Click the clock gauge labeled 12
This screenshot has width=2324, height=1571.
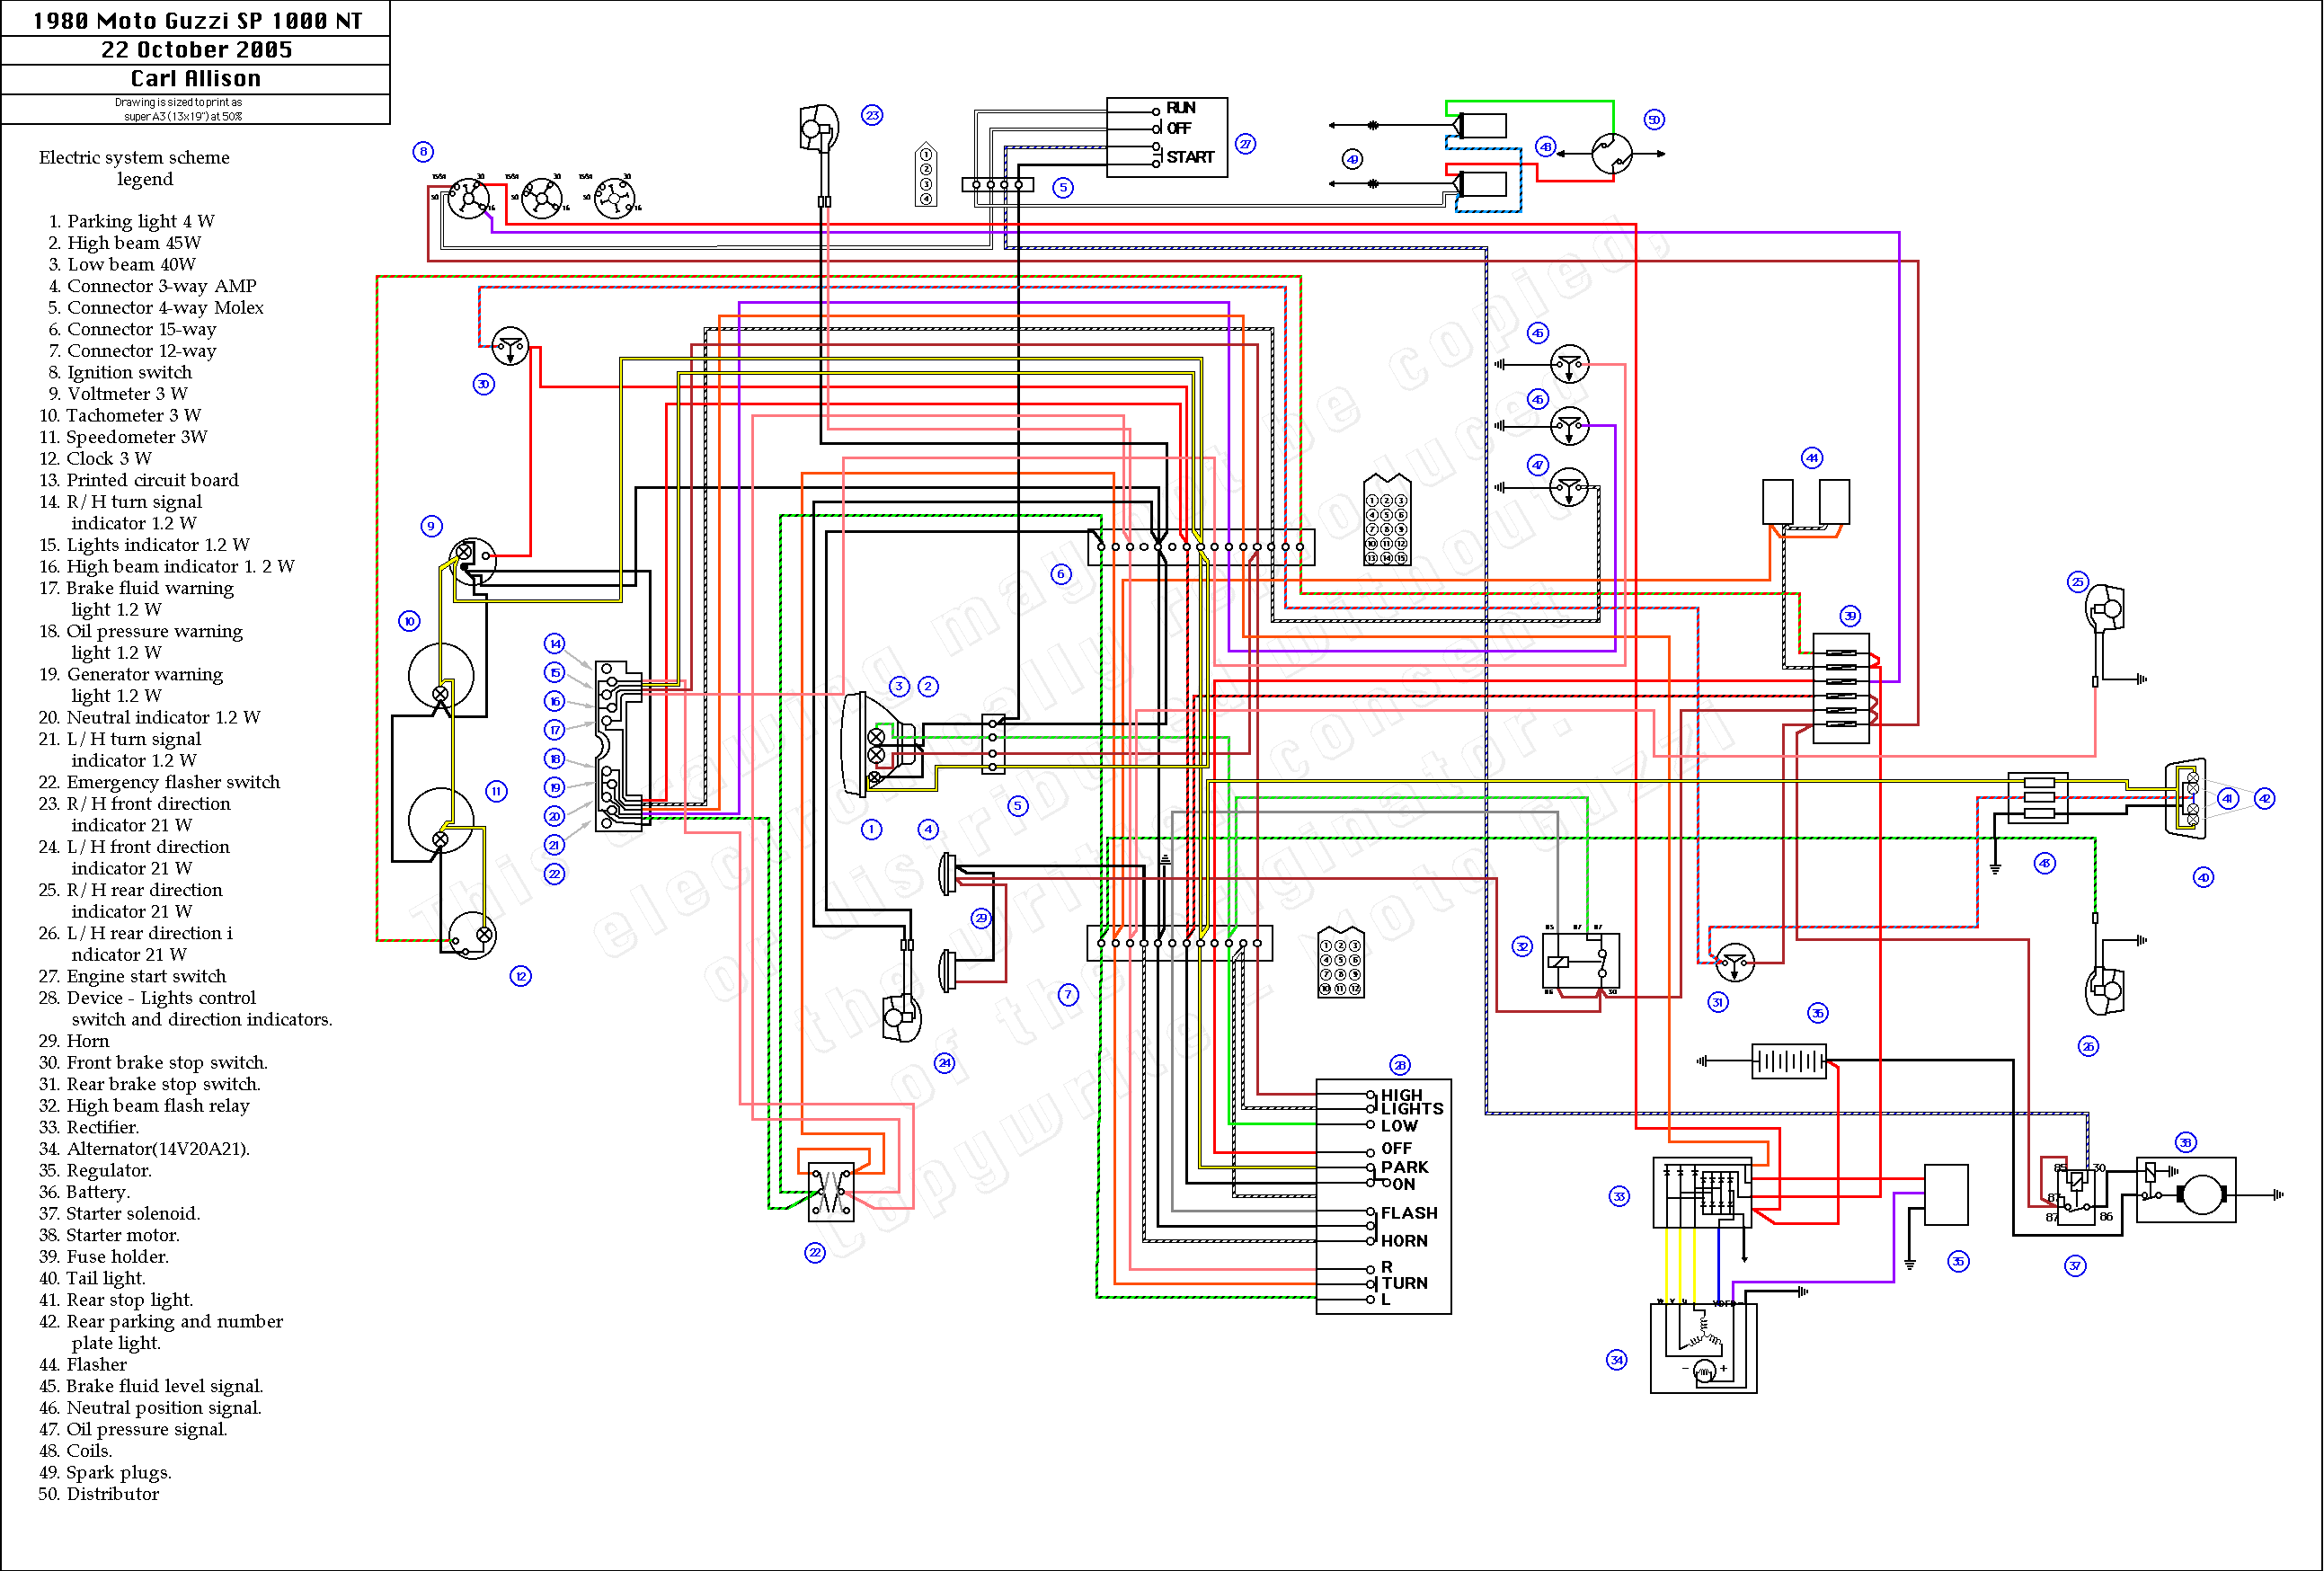click(x=471, y=936)
